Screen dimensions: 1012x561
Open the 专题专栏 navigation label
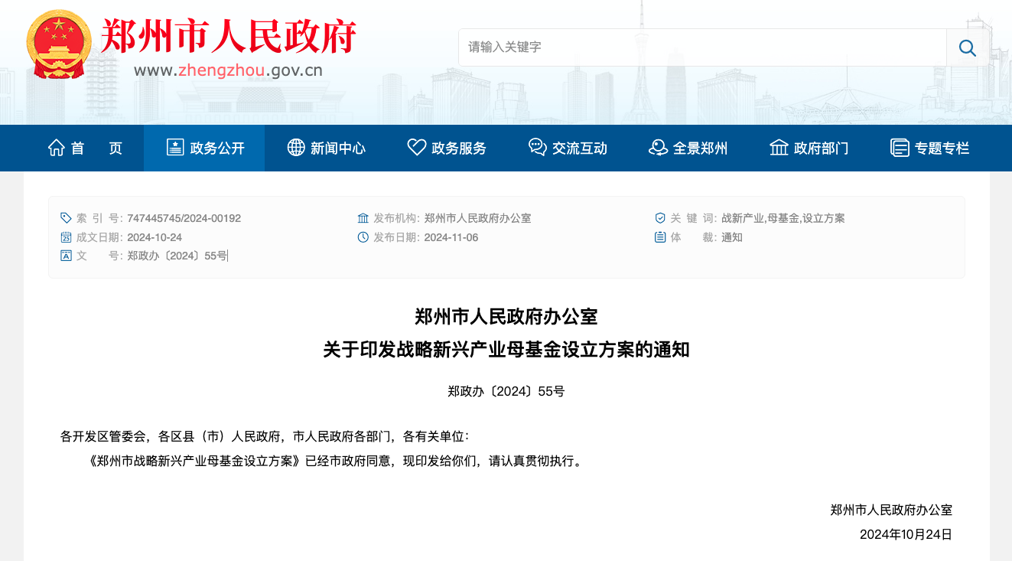942,148
